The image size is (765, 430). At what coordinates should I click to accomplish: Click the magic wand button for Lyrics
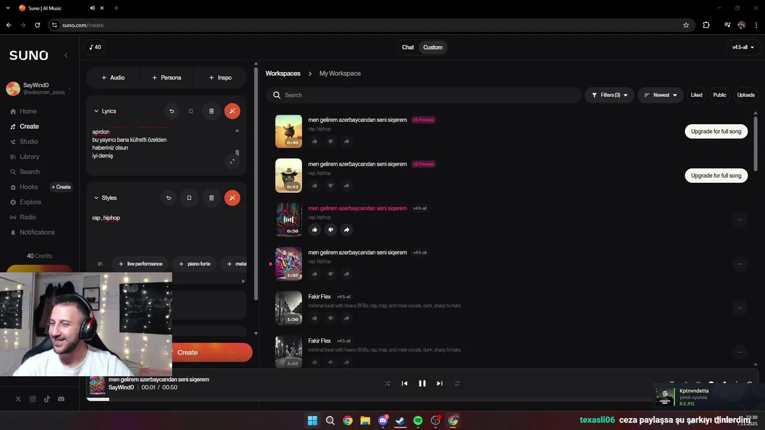click(x=232, y=111)
